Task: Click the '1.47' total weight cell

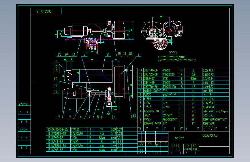Action: [x=211, y=83]
